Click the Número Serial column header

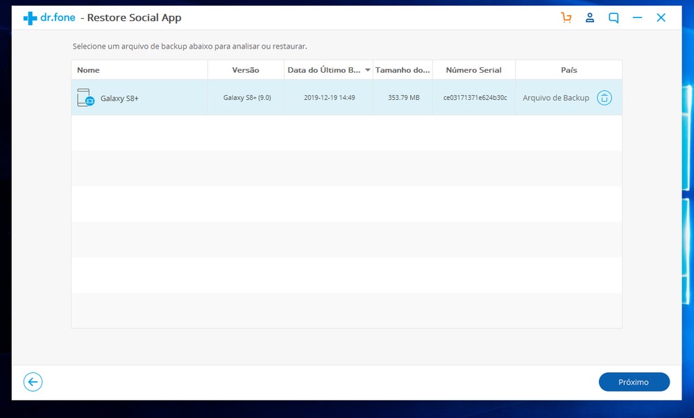point(473,70)
